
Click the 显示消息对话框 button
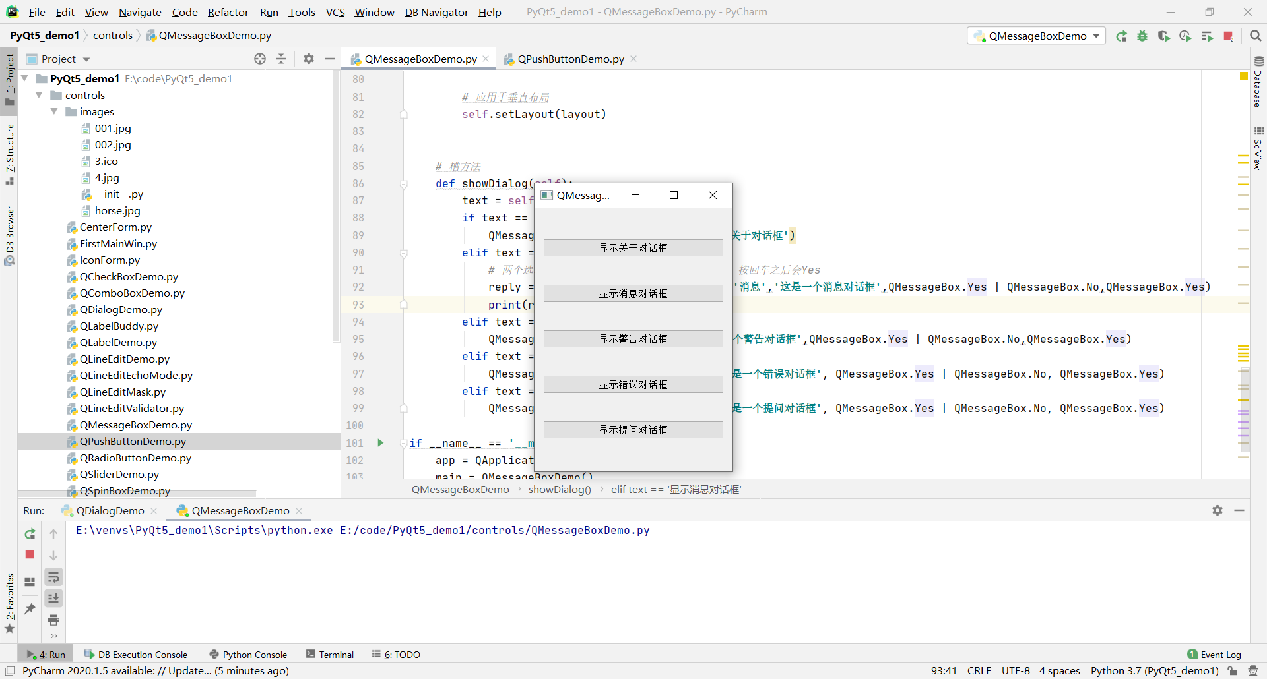[633, 293]
